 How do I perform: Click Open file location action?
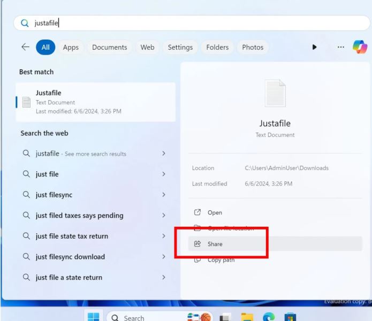click(x=275, y=228)
